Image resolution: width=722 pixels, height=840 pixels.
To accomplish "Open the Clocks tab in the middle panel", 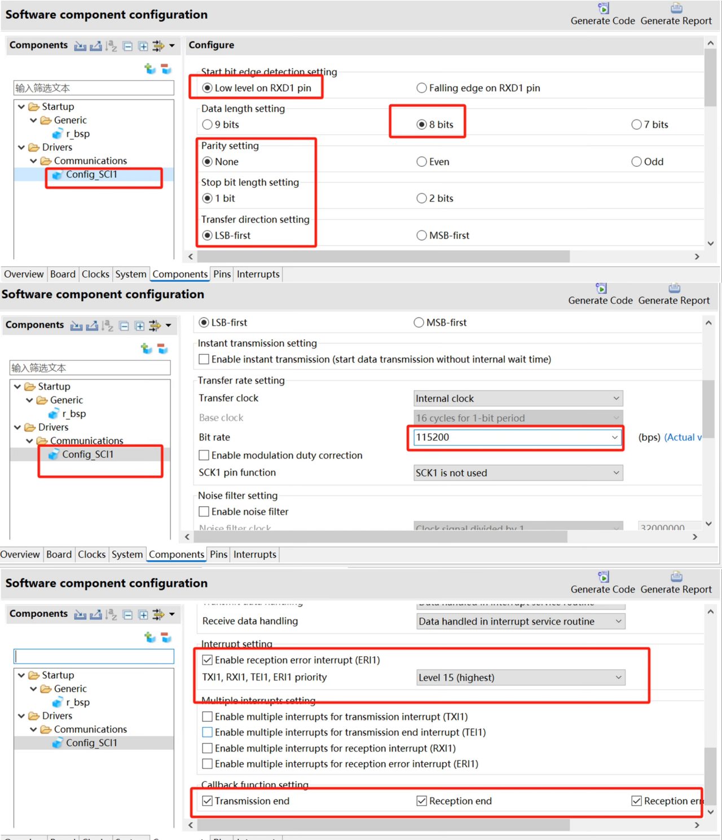I will click(91, 554).
